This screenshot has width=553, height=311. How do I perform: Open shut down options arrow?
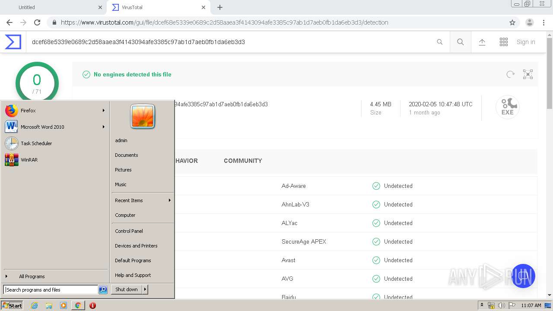[145, 289]
